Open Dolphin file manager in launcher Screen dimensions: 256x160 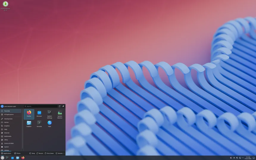point(29,124)
